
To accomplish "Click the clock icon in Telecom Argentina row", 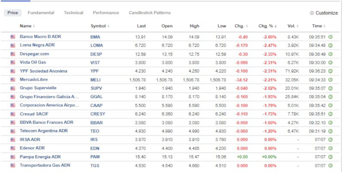I will click(x=331, y=131).
